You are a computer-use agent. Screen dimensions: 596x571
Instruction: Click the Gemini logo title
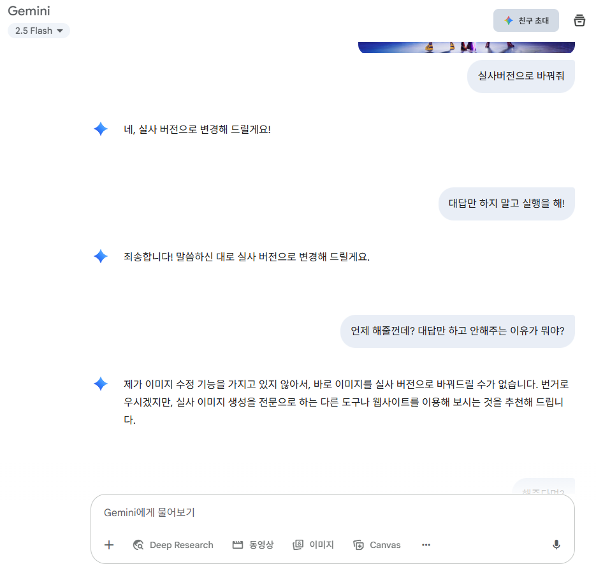[x=29, y=11]
